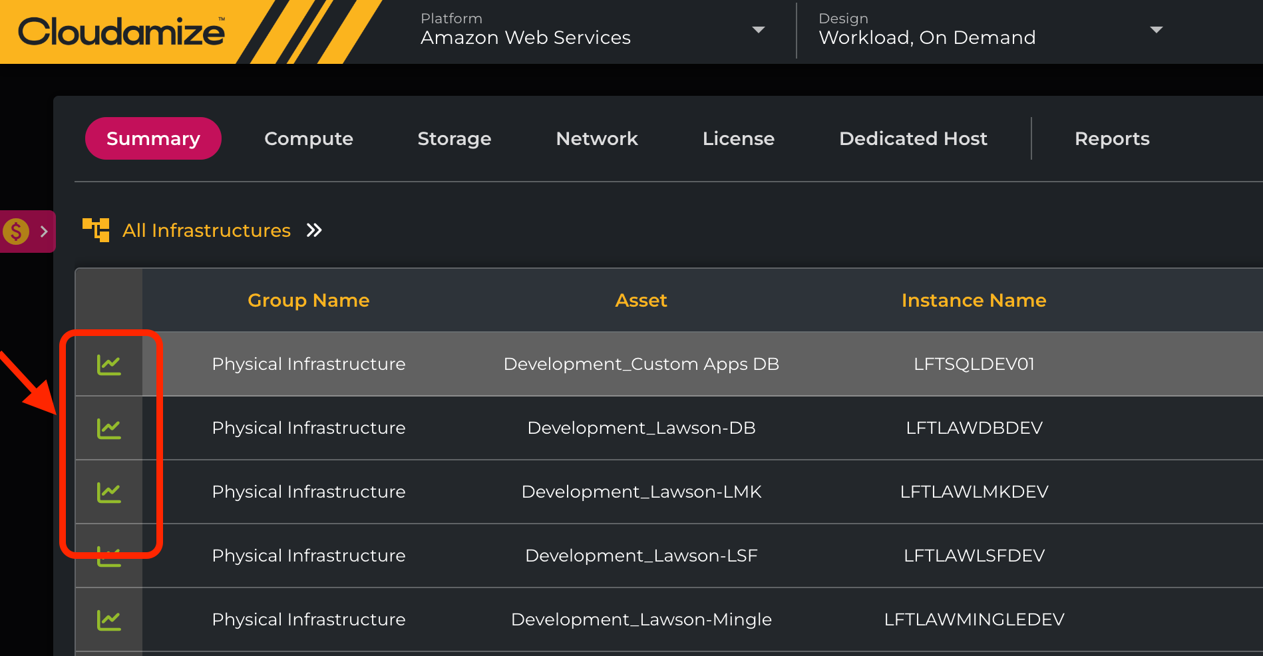Click instance name LFTLAWMINGLEDEV
The height and width of the screenshot is (656, 1263).
974,619
